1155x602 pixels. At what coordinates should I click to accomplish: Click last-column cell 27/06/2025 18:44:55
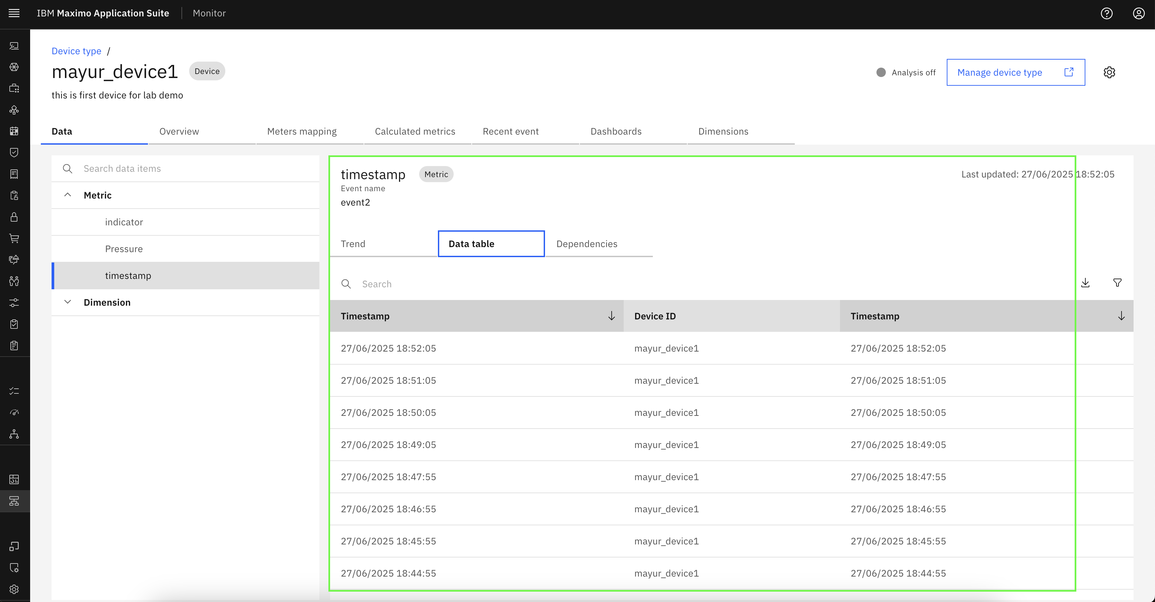click(898, 573)
